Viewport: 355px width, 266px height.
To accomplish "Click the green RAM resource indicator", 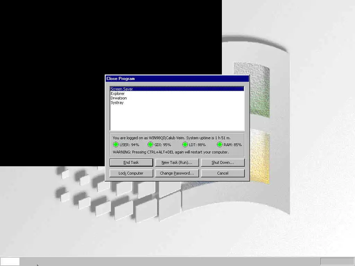I will (219, 144).
